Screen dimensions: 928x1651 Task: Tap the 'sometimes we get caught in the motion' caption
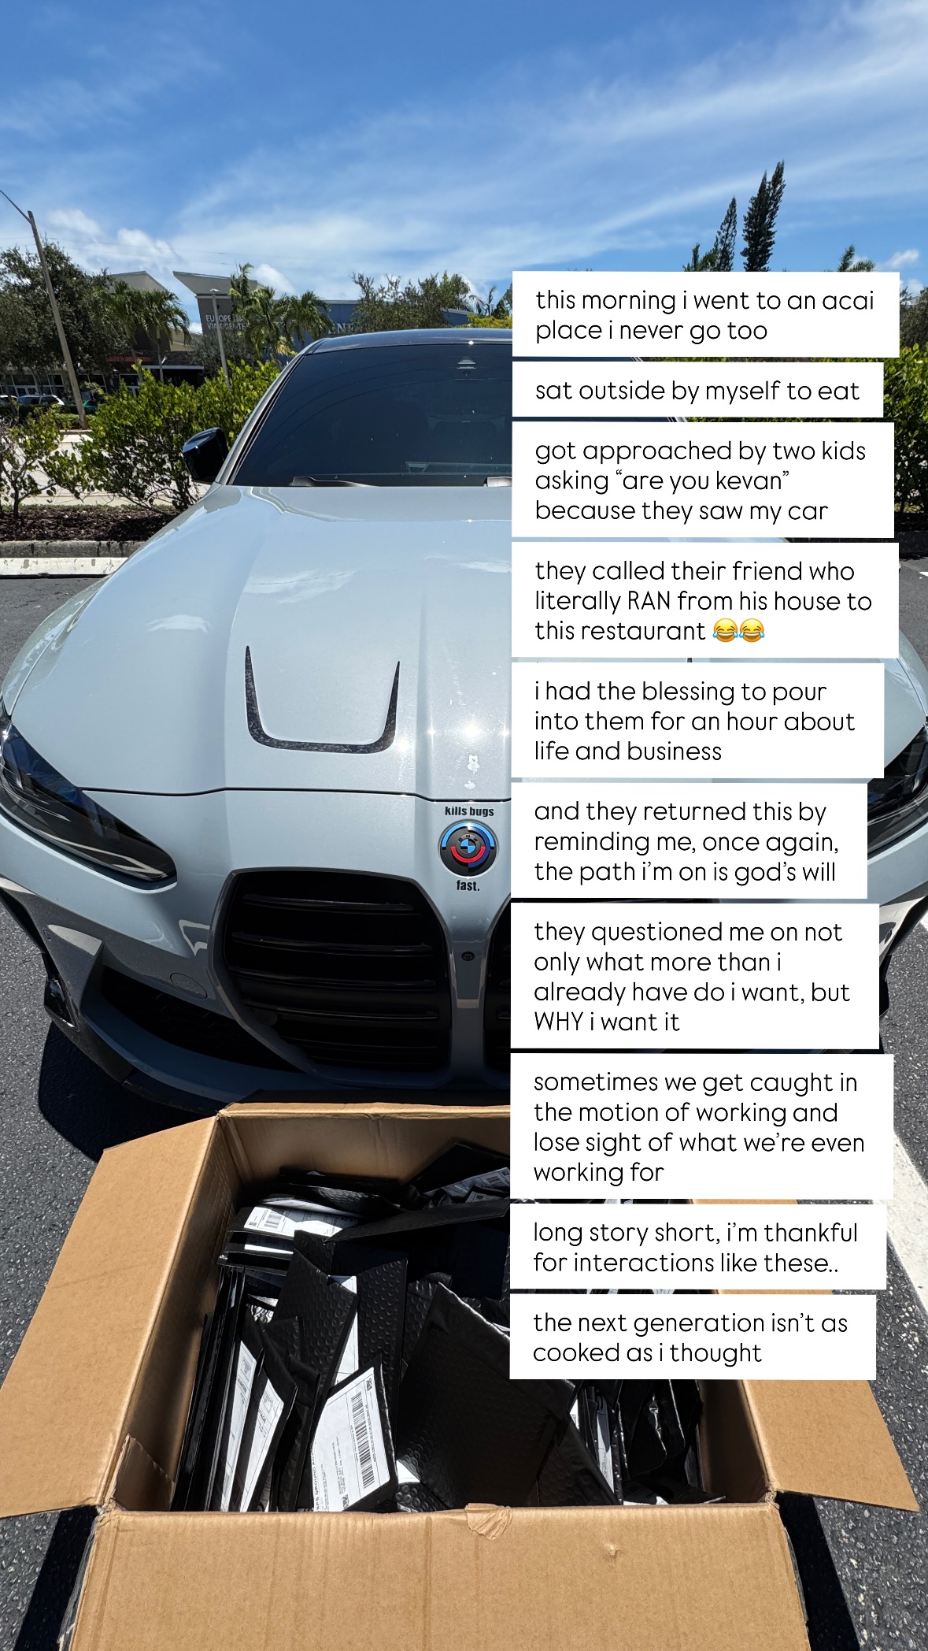click(x=702, y=1127)
